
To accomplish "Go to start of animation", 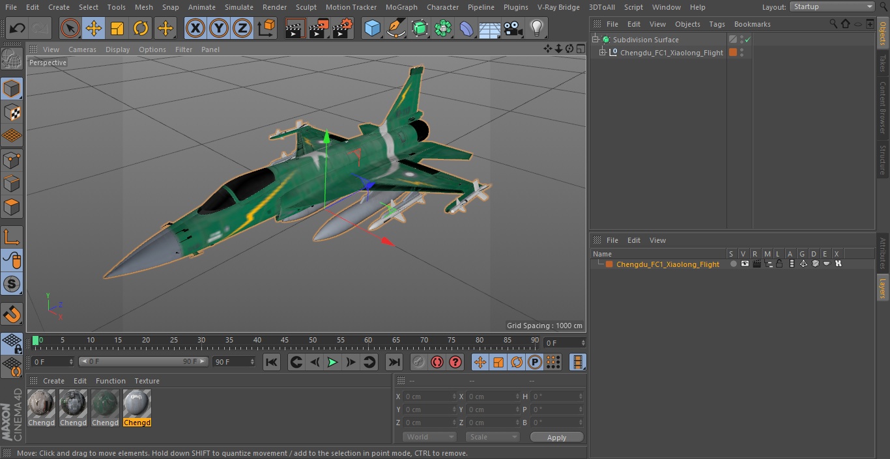I will click(272, 362).
